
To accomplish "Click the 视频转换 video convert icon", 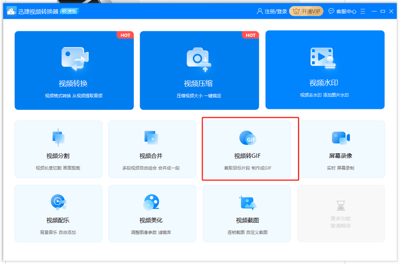I will 74,59.
